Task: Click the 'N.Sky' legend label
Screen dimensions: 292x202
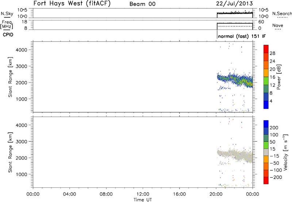Action: coord(7,13)
